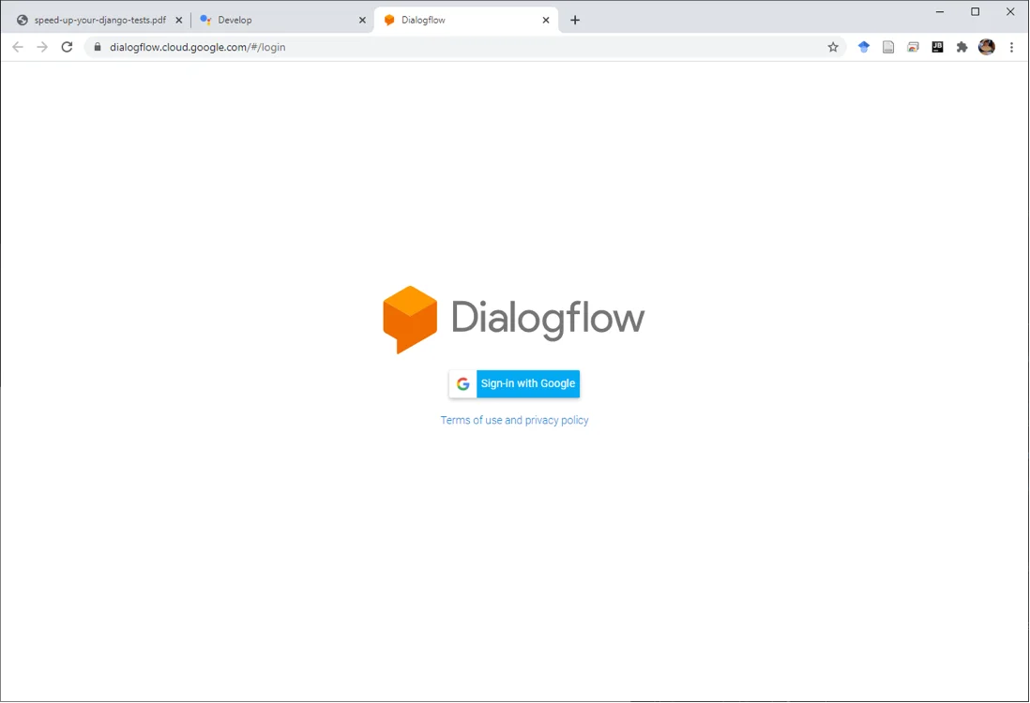Open the JetBrains JB extension
The image size is (1030, 703).
(937, 47)
